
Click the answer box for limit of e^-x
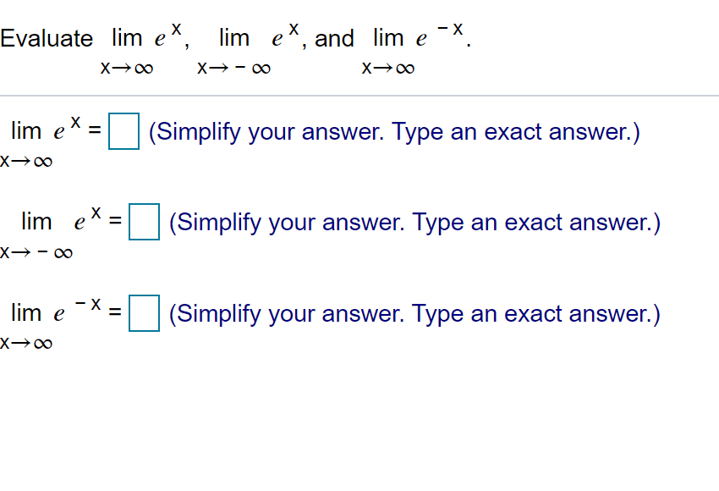click(142, 314)
